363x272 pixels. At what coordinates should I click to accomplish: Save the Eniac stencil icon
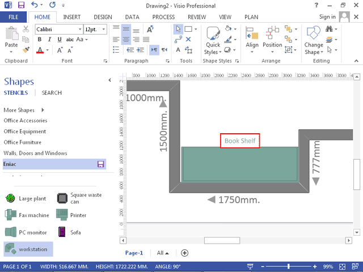101,164
